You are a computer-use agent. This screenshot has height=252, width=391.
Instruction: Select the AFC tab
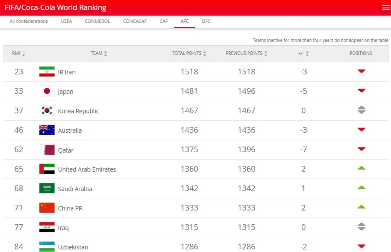pyautogui.click(x=185, y=21)
